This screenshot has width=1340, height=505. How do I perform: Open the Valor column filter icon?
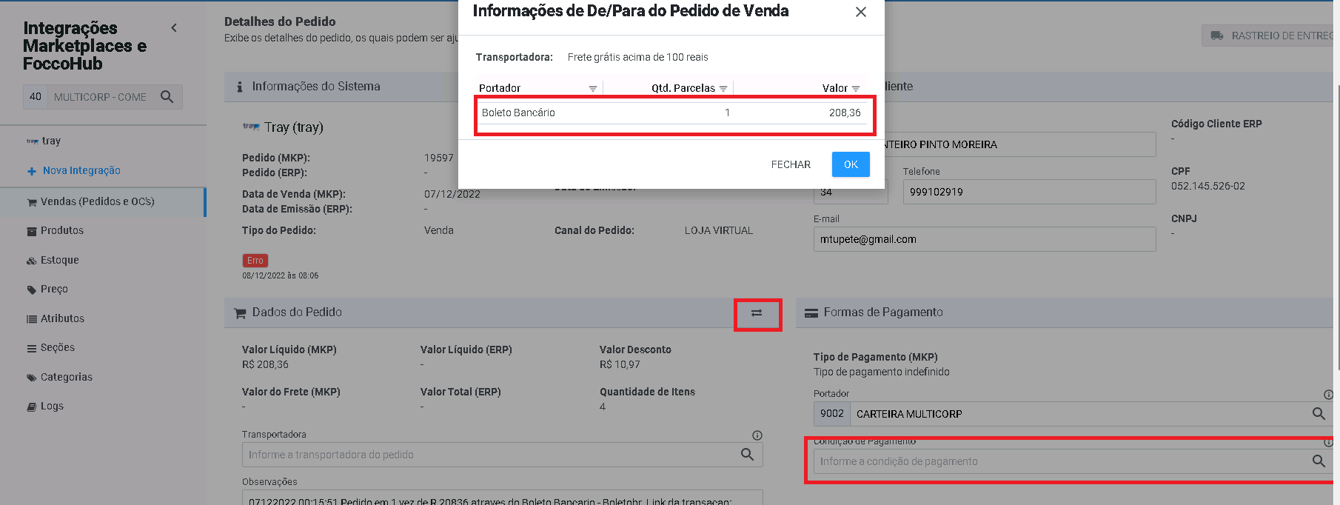pos(856,88)
